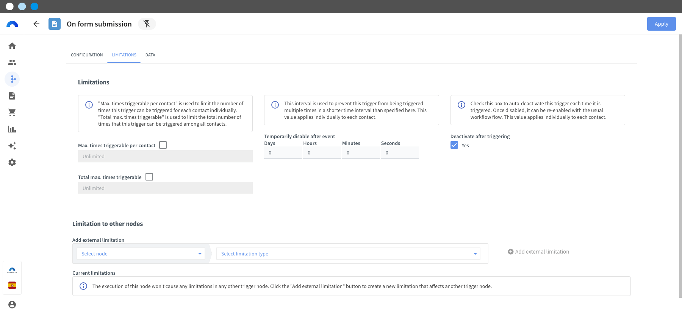Expand the Select limitation type dropdown

(x=348, y=254)
